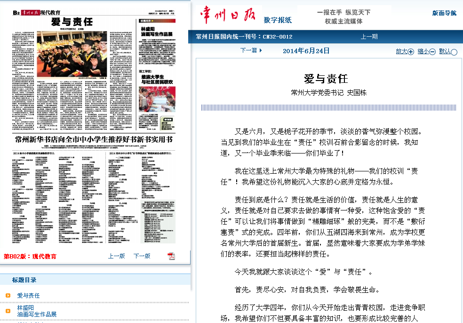Viewport: 463px width, 323px height.
Task: Open the 版面导航 page navigation
Action: tap(444, 13)
